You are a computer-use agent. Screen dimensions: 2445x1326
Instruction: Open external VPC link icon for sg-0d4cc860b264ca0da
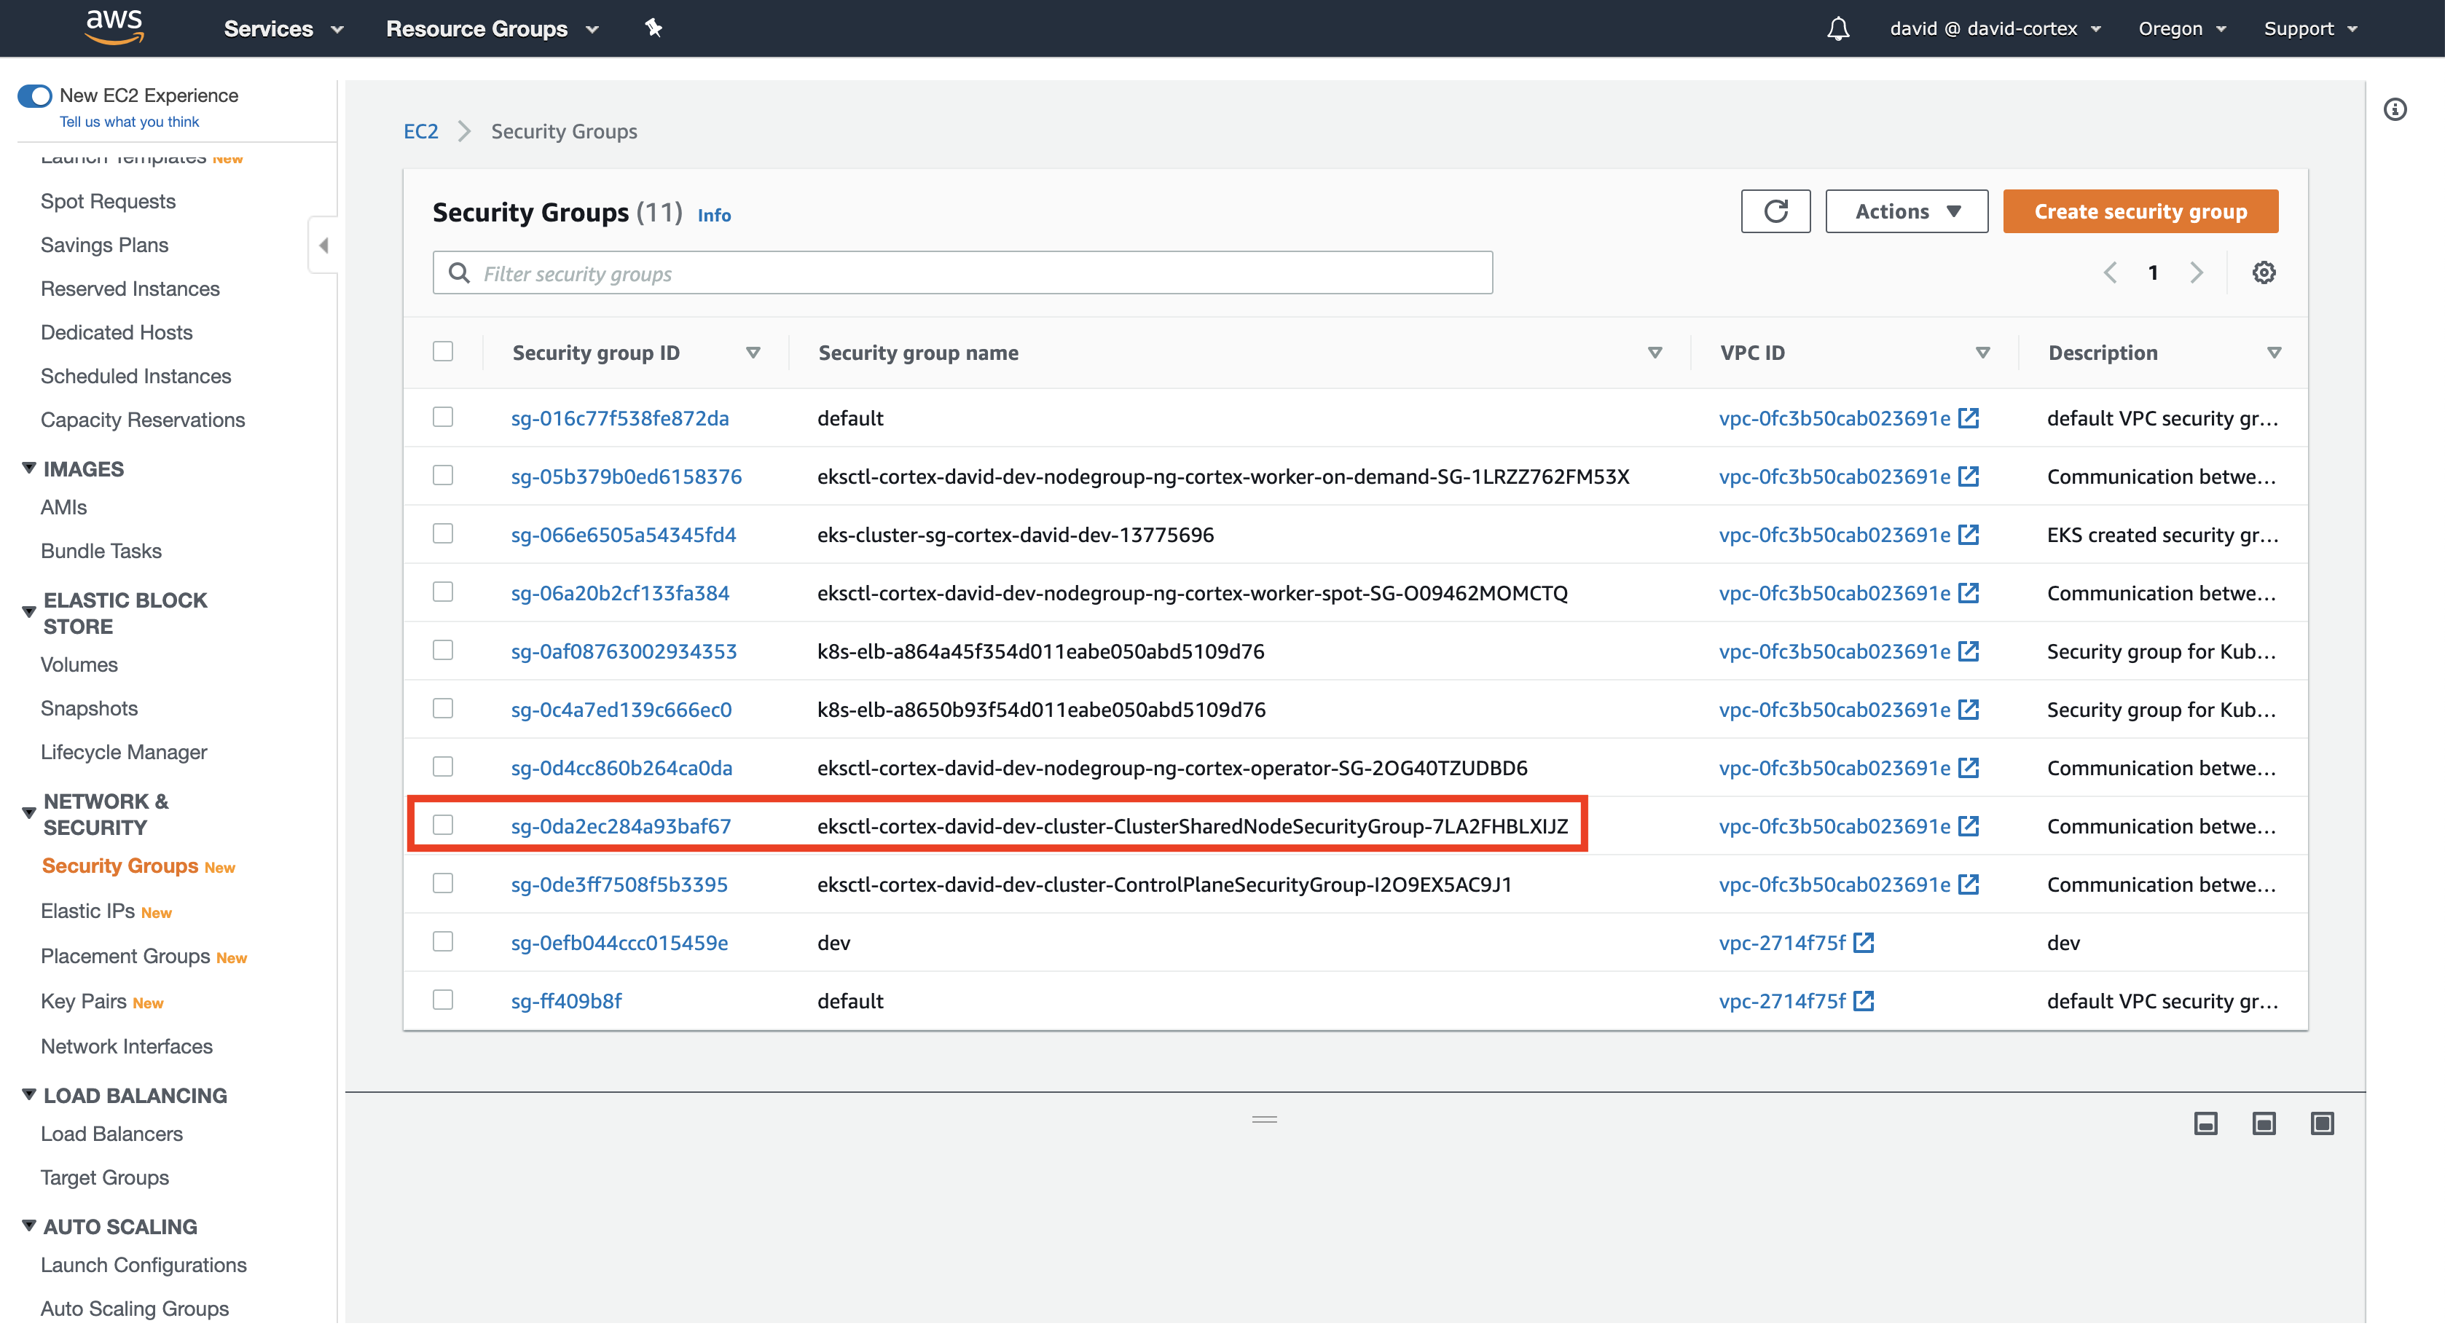click(x=1968, y=768)
